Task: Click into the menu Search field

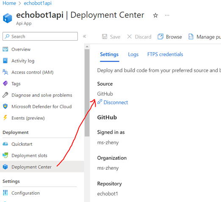Action: tap(40, 36)
